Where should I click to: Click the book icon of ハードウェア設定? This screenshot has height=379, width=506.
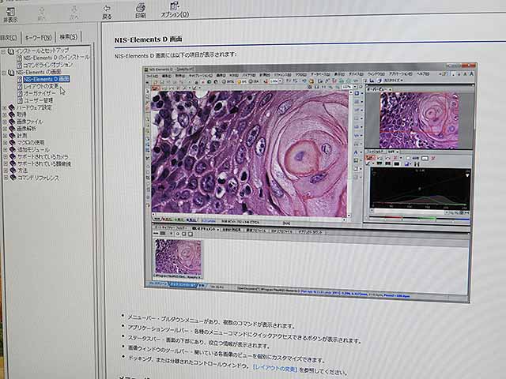tap(12, 107)
